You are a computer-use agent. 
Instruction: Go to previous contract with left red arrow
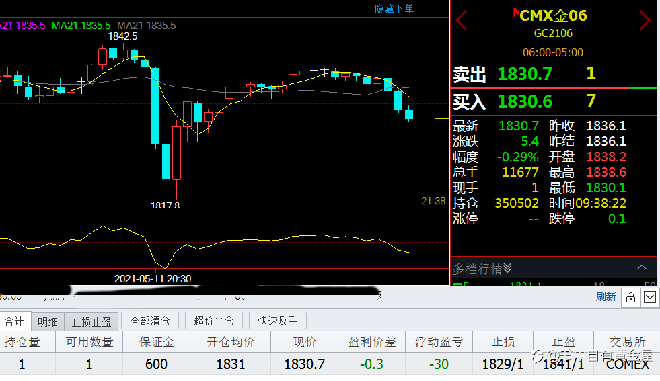coord(462,19)
